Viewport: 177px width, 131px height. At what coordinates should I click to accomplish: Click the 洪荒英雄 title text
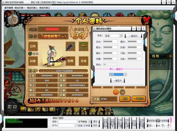click(x=51, y=36)
